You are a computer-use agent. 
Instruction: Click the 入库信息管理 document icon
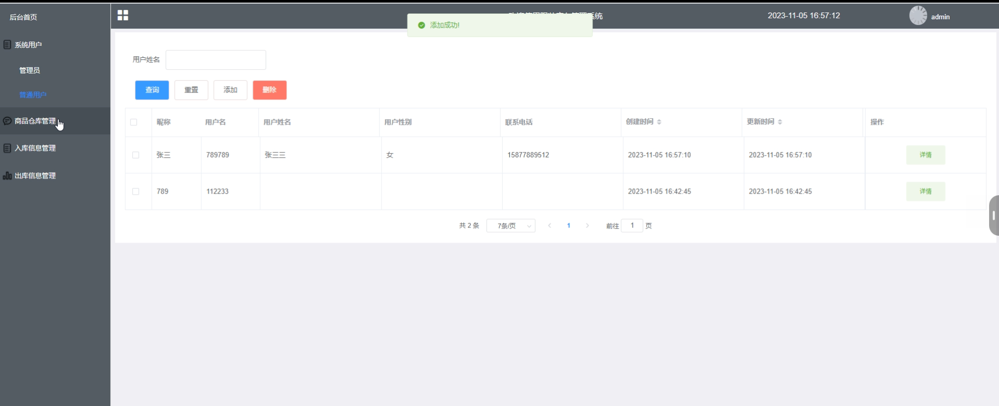click(x=7, y=148)
